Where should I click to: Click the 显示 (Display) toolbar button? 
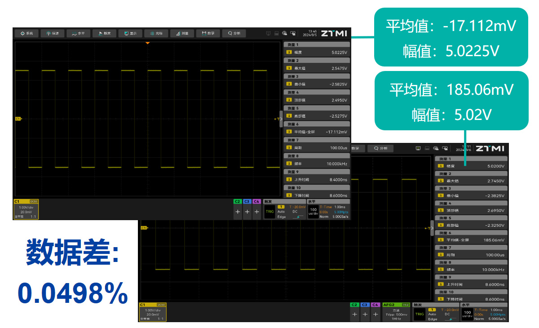click(130, 33)
